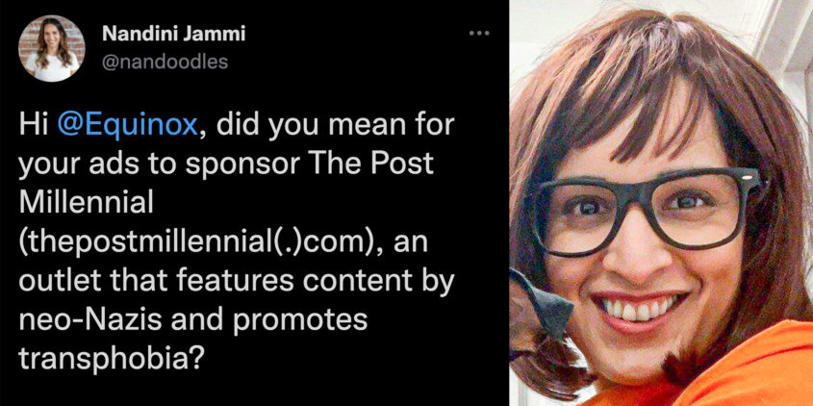This screenshot has height=406, width=813.
Task: Click the word "transphobia?" in the tweet
Action: (110, 360)
